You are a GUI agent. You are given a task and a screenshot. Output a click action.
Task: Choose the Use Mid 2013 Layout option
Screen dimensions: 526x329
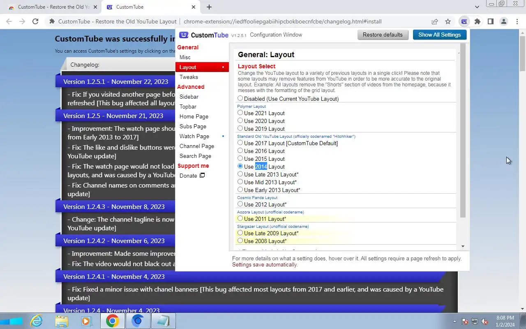click(x=240, y=182)
